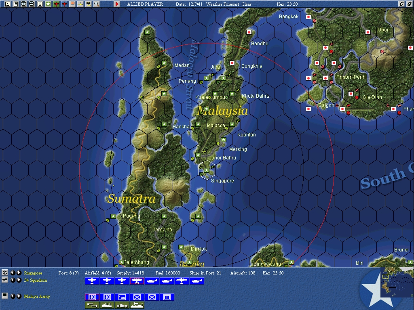Click the 'Supply: 14418' status text
414x310 pixels.
click(131, 273)
